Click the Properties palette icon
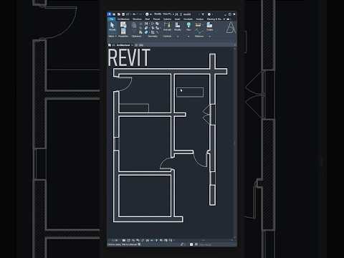 123,32
